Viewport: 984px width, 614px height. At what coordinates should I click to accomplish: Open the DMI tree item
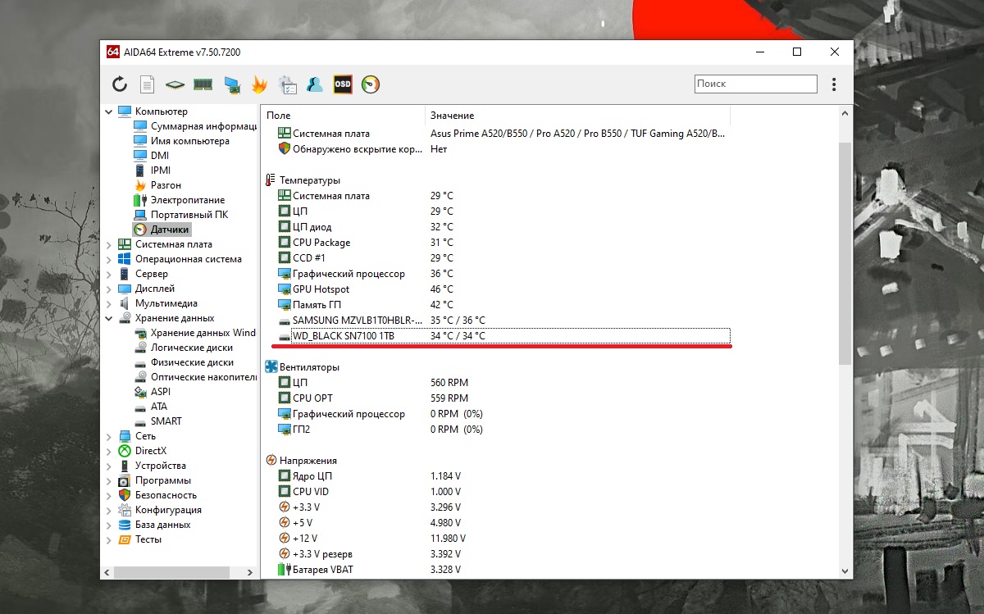[x=151, y=156]
